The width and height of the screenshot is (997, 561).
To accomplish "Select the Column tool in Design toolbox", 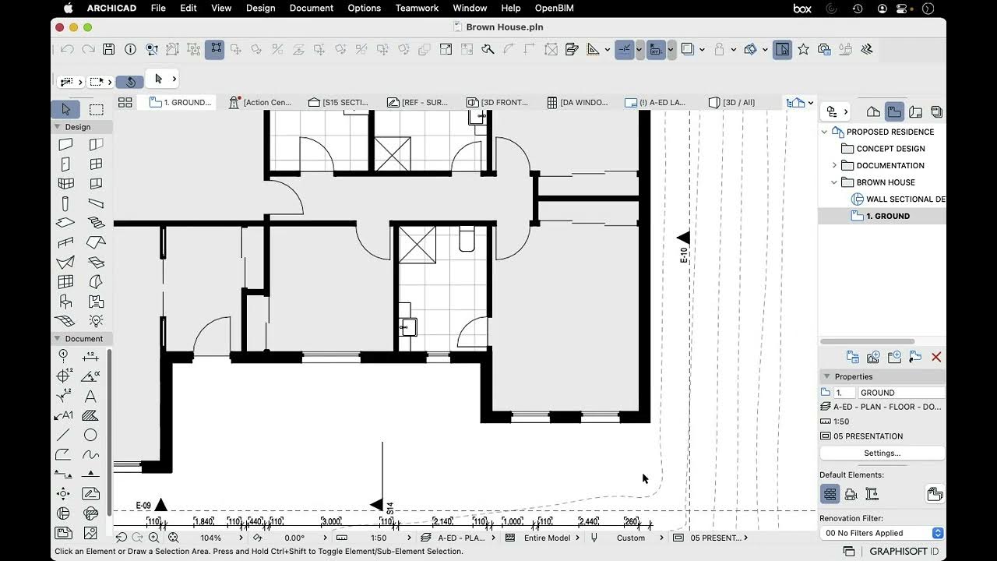I will point(65,204).
